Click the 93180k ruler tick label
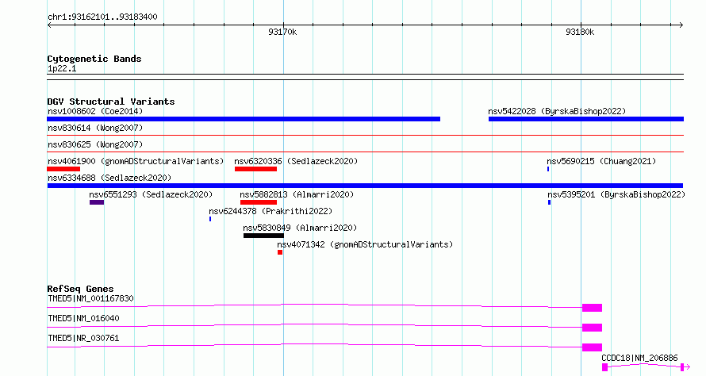This screenshot has width=706, height=376. click(580, 32)
